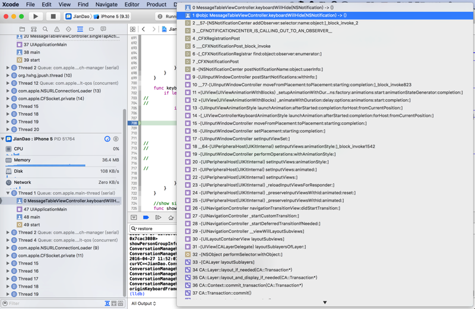Open the Find menu
The image size is (475, 309).
83,5
